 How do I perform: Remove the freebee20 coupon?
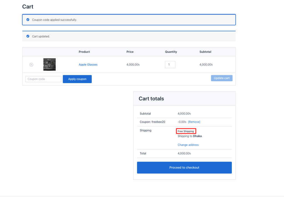point(194,122)
